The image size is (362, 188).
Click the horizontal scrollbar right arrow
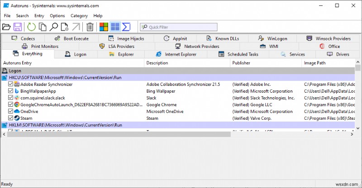point(352,134)
